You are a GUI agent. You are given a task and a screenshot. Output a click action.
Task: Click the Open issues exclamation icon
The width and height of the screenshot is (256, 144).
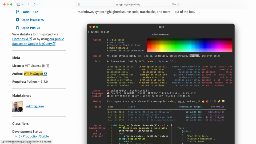coord(18,20)
